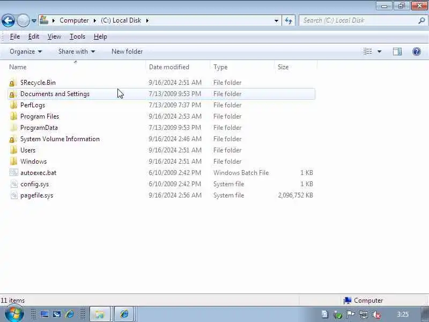The width and height of the screenshot is (429, 322).
Task: Launch Internet Explorer from quick launch
Action: 70,314
